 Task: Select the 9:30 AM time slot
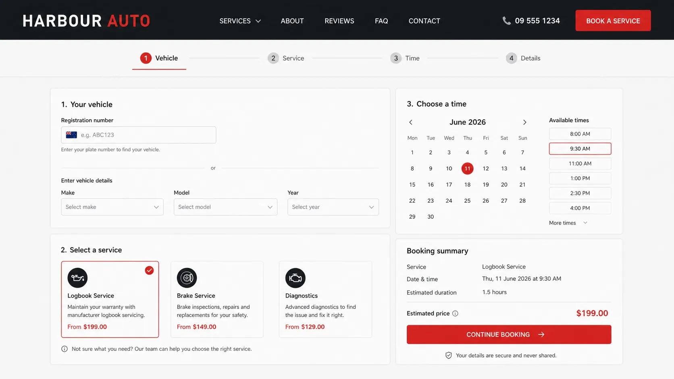click(x=580, y=149)
